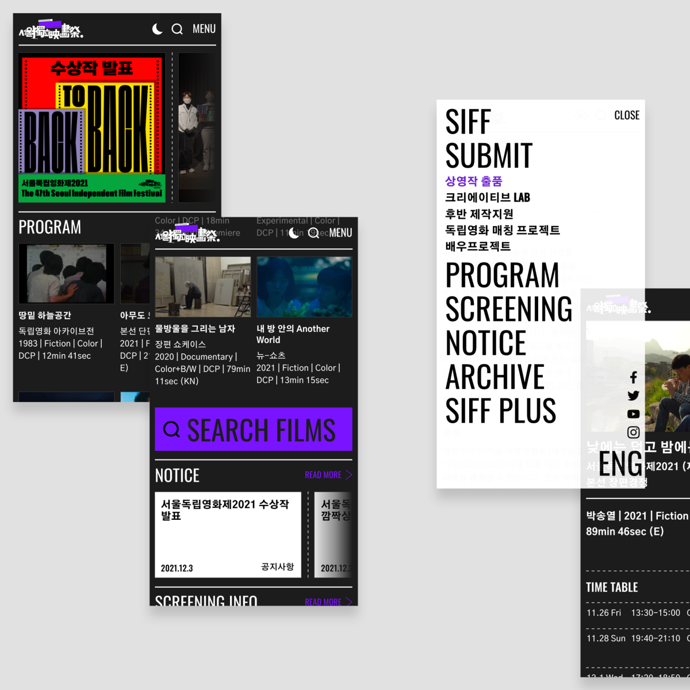Select film title 물방울을 그리는 남자
690x690 pixels.
point(195,328)
